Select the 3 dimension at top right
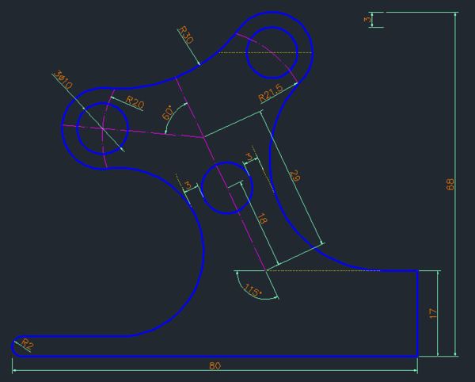Image resolution: width=475 pixels, height=382 pixels. click(367, 20)
